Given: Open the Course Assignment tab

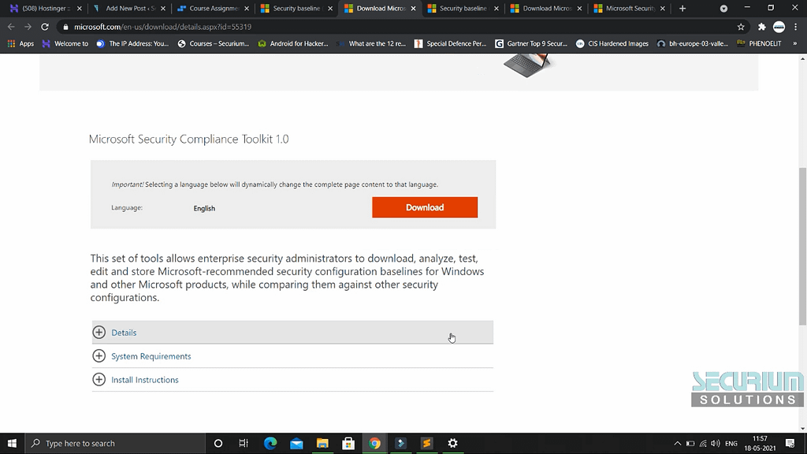Looking at the screenshot, I should point(213,8).
